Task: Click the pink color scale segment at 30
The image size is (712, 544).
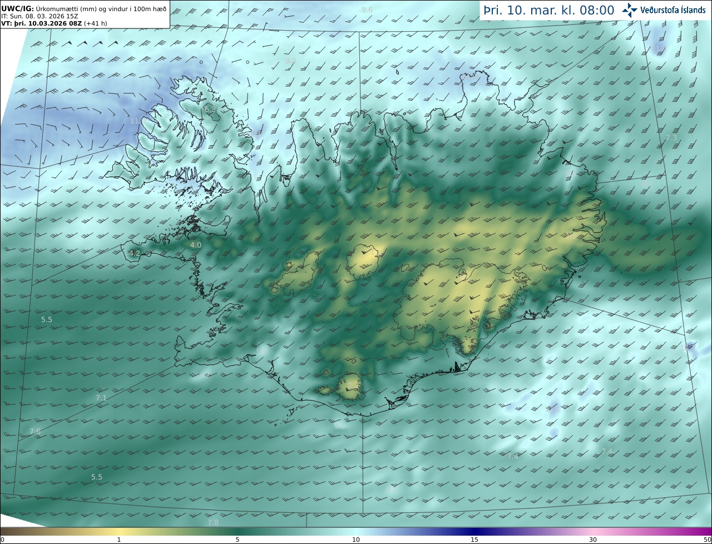Action: pyautogui.click(x=593, y=532)
